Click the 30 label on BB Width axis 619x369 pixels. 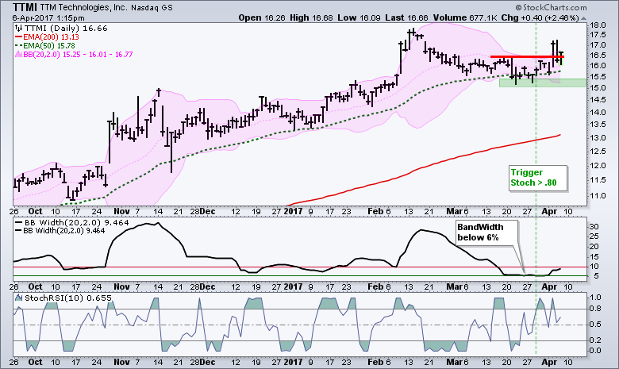(594, 227)
